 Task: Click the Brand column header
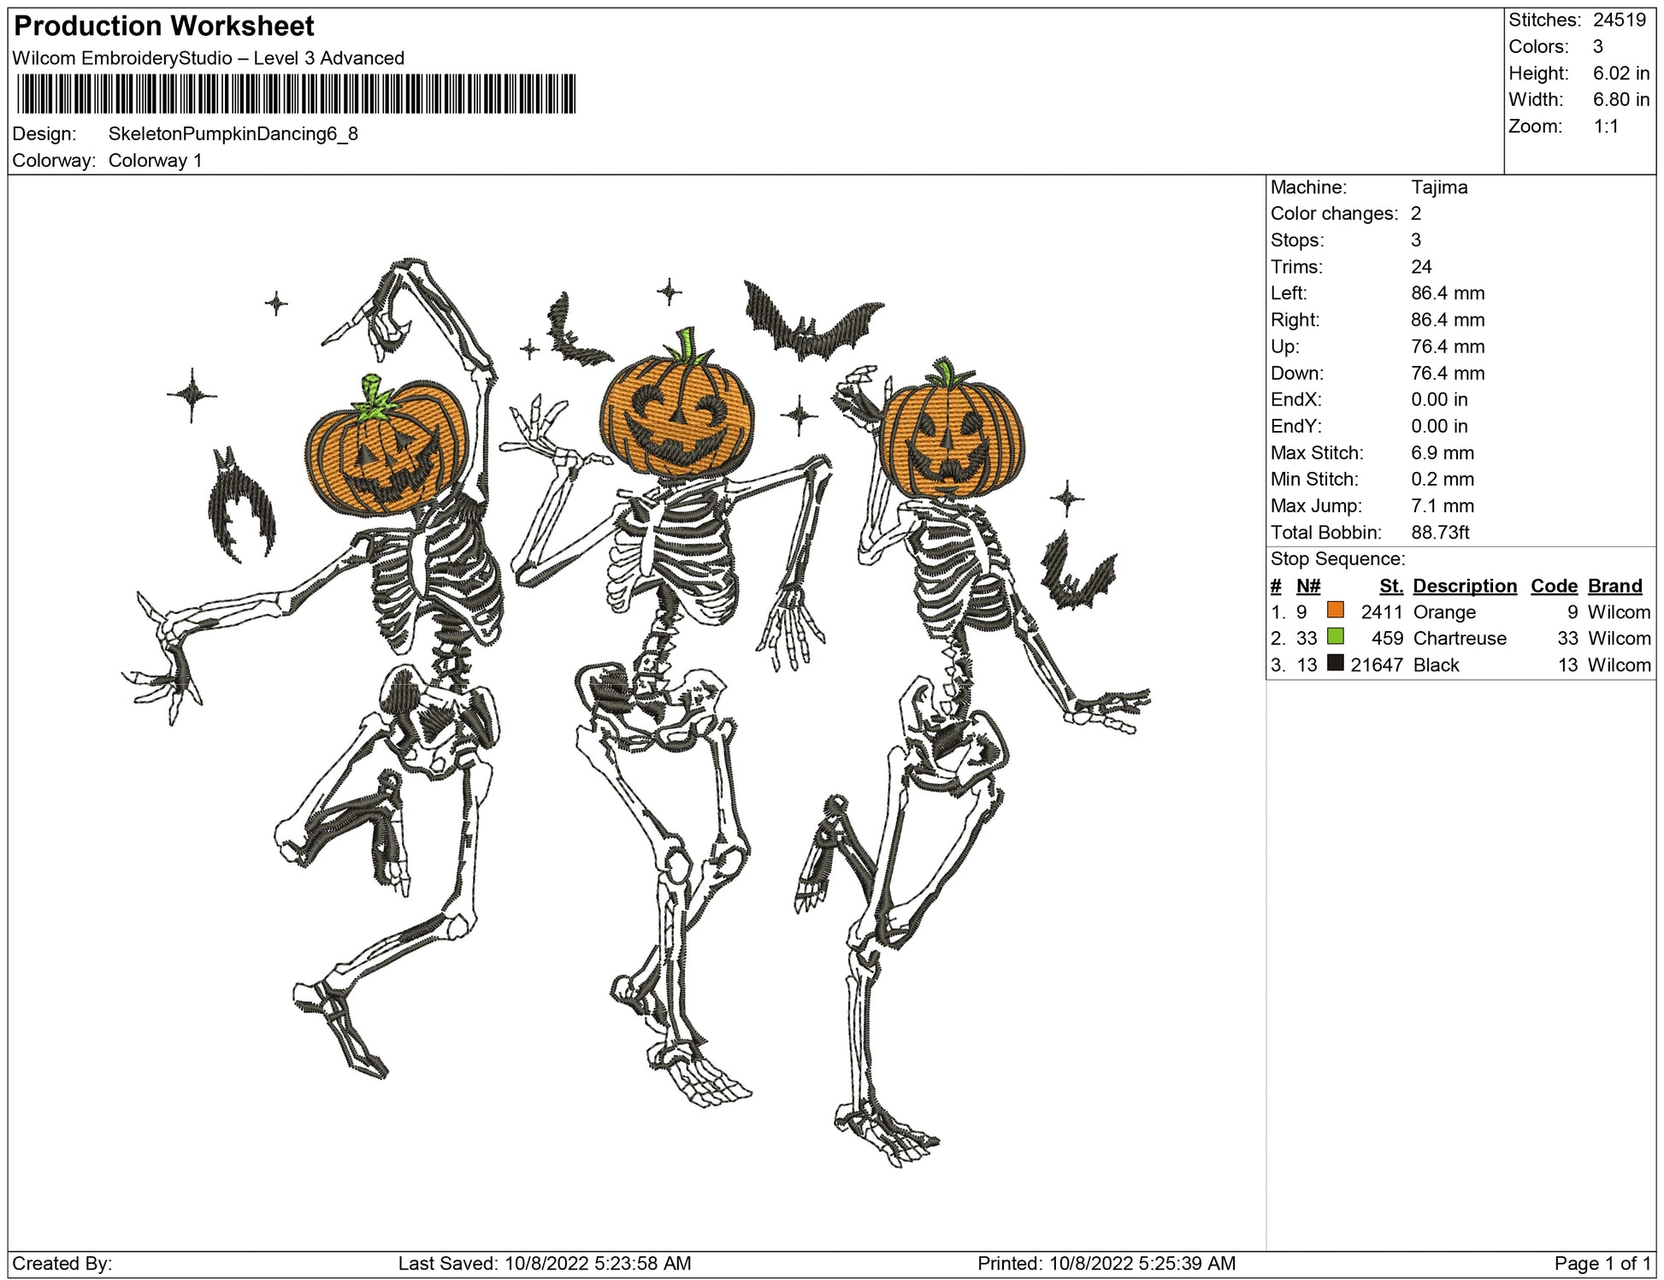click(1614, 586)
